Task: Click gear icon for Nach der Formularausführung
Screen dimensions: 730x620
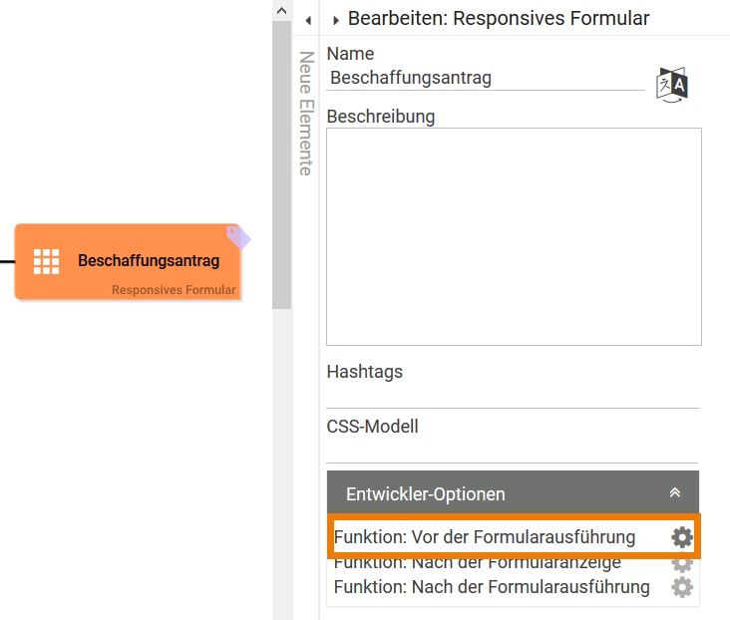Action: [x=681, y=587]
